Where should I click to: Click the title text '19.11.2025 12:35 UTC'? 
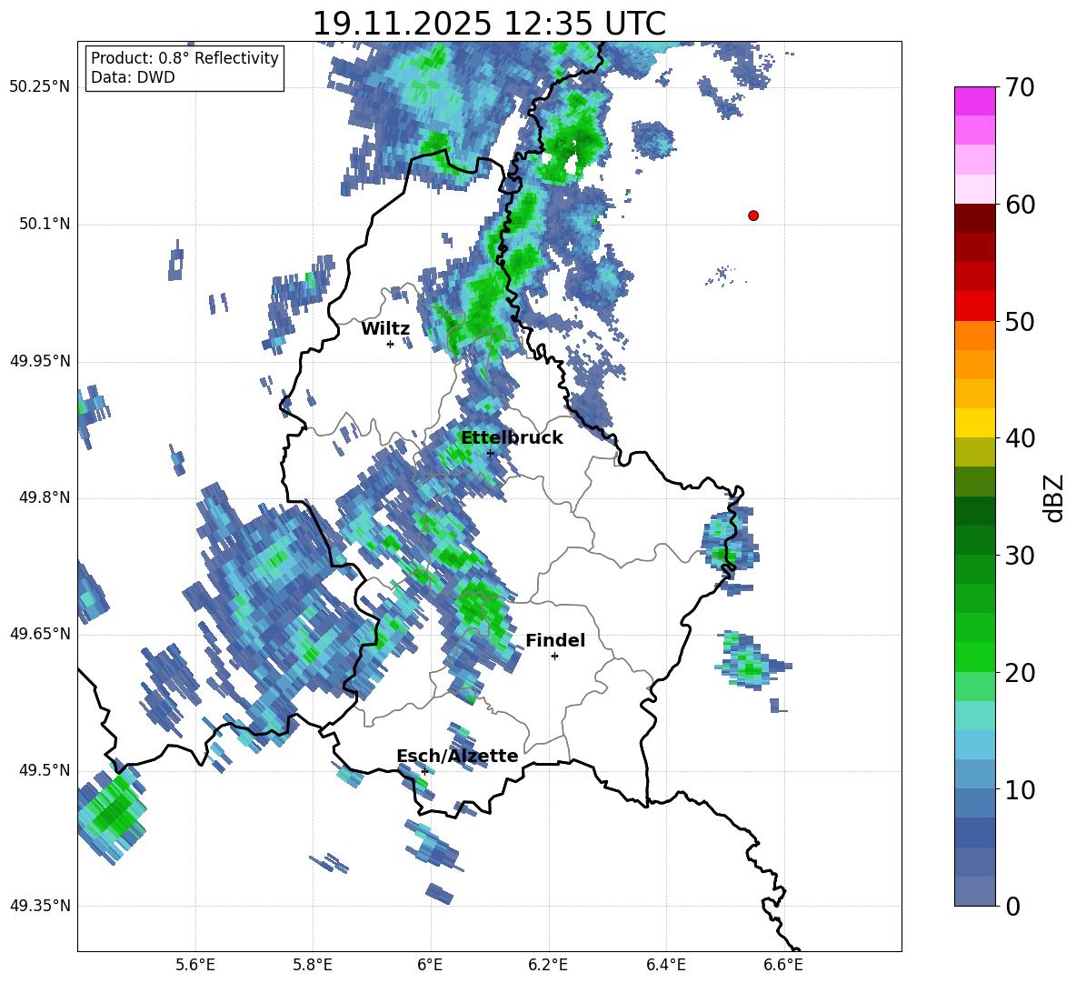point(489,24)
